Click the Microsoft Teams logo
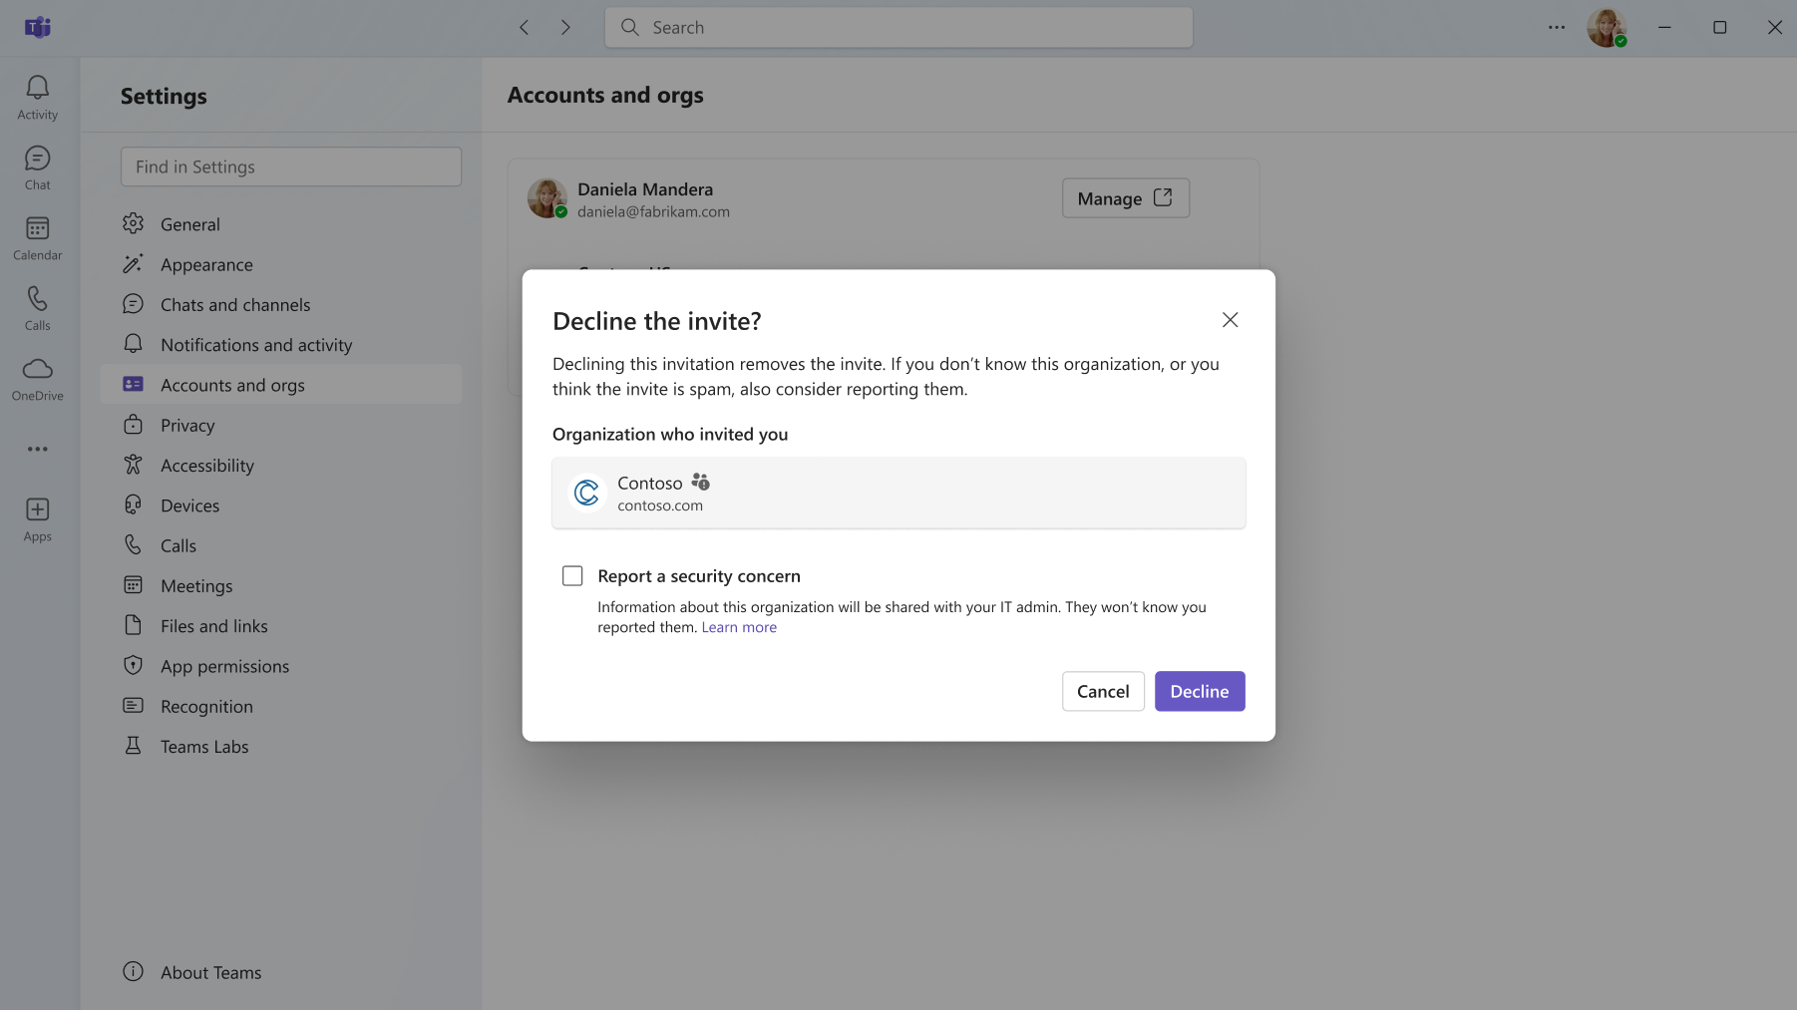This screenshot has height=1010, width=1797. click(38, 28)
